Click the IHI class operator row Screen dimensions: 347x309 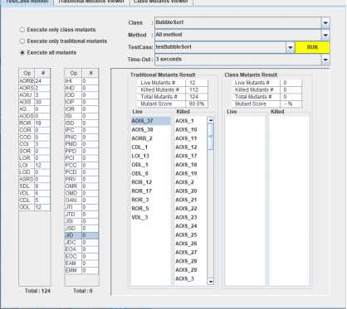point(81,81)
